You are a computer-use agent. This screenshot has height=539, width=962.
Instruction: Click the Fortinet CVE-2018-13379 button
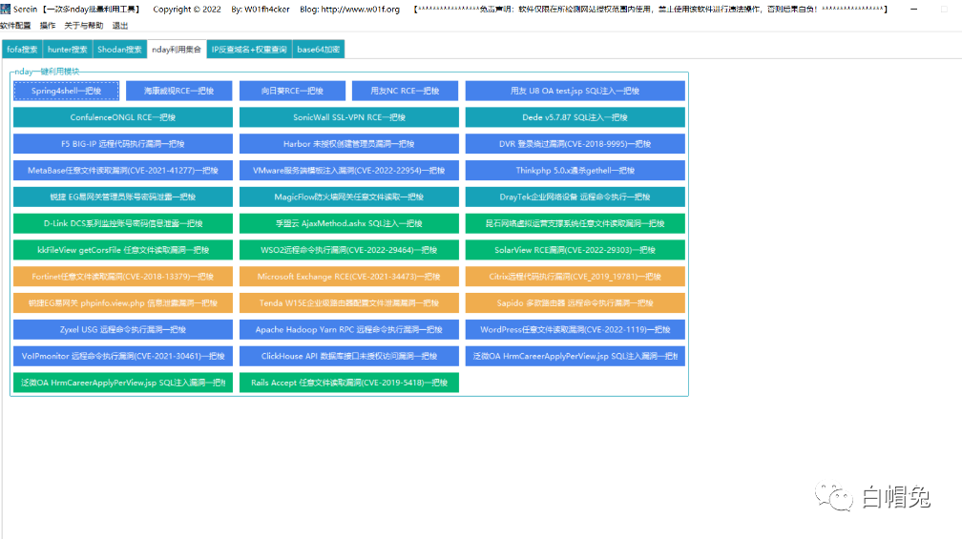point(123,277)
